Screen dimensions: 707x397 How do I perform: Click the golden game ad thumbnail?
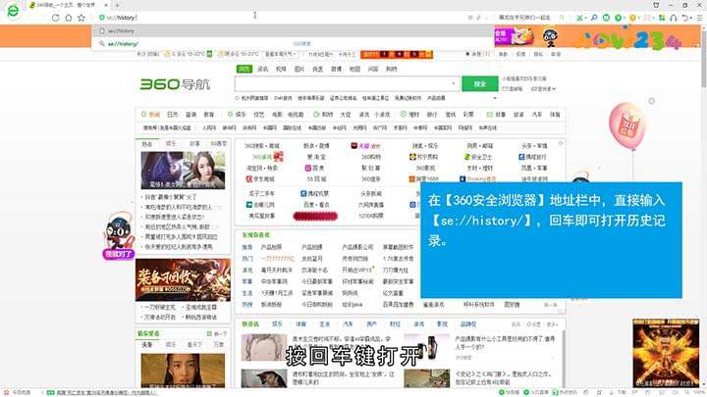coord(666,353)
